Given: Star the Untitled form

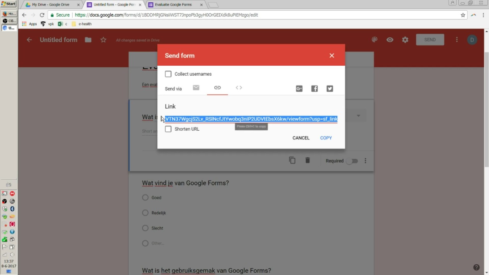Looking at the screenshot, I should click(x=103, y=40).
